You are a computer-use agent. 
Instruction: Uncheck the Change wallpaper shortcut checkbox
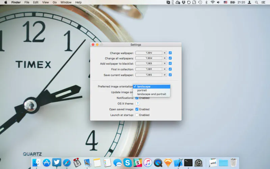point(170,53)
